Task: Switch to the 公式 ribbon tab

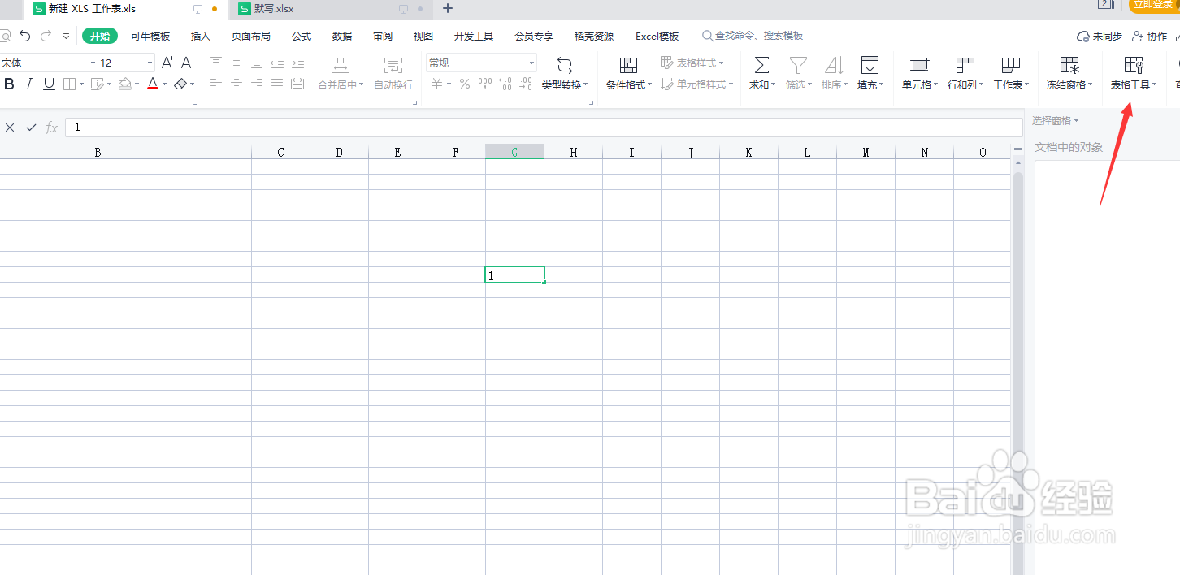Action: pos(302,36)
